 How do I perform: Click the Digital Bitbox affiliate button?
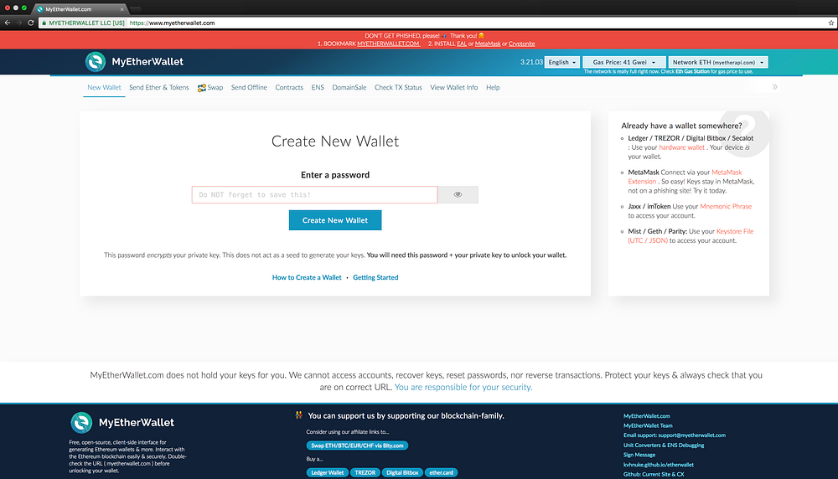pyautogui.click(x=402, y=472)
